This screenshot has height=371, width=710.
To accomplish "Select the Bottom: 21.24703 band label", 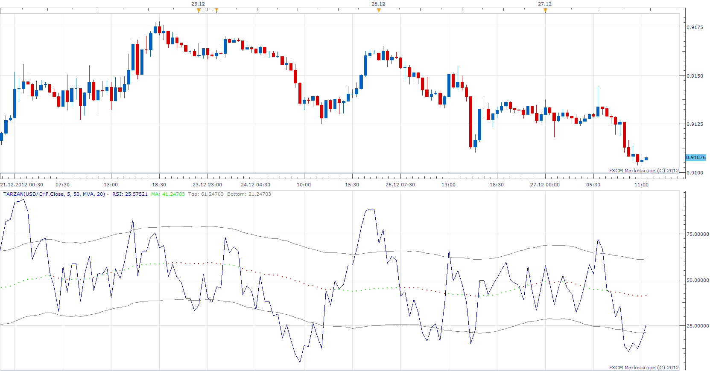I will [249, 194].
